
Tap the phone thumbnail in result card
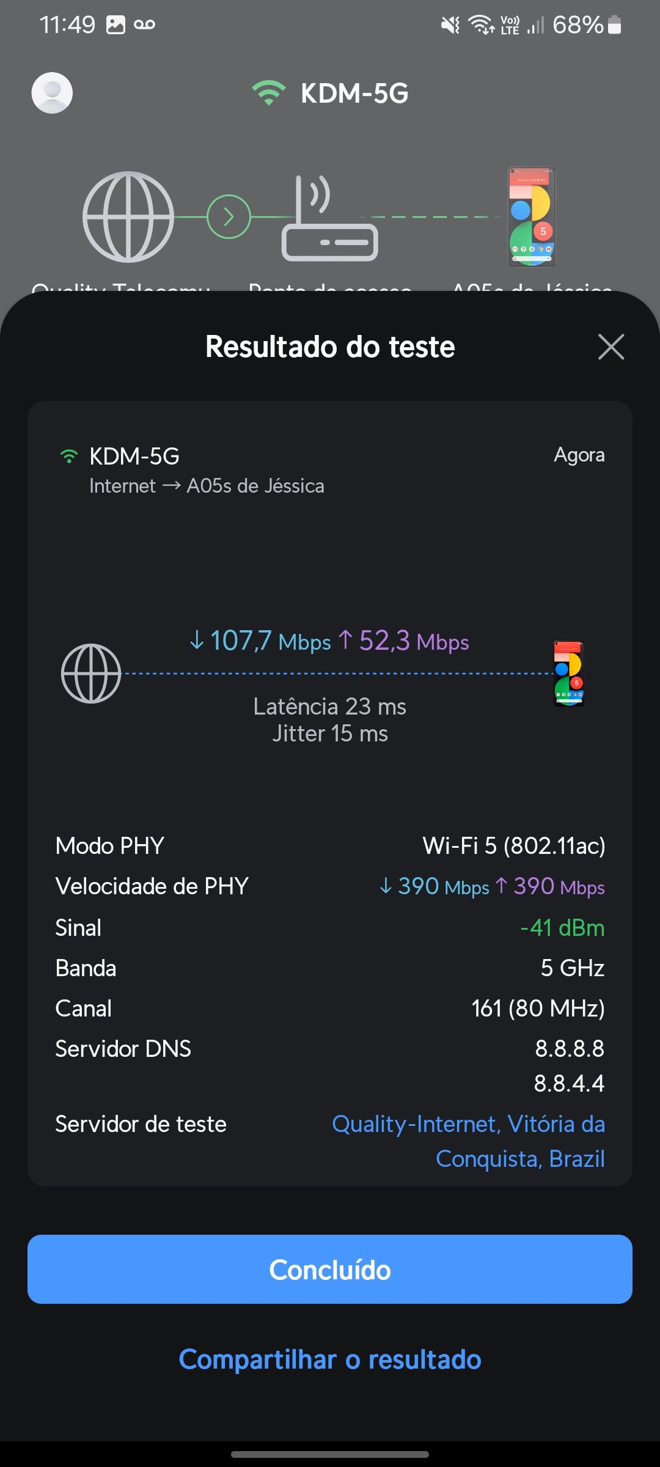(x=569, y=674)
